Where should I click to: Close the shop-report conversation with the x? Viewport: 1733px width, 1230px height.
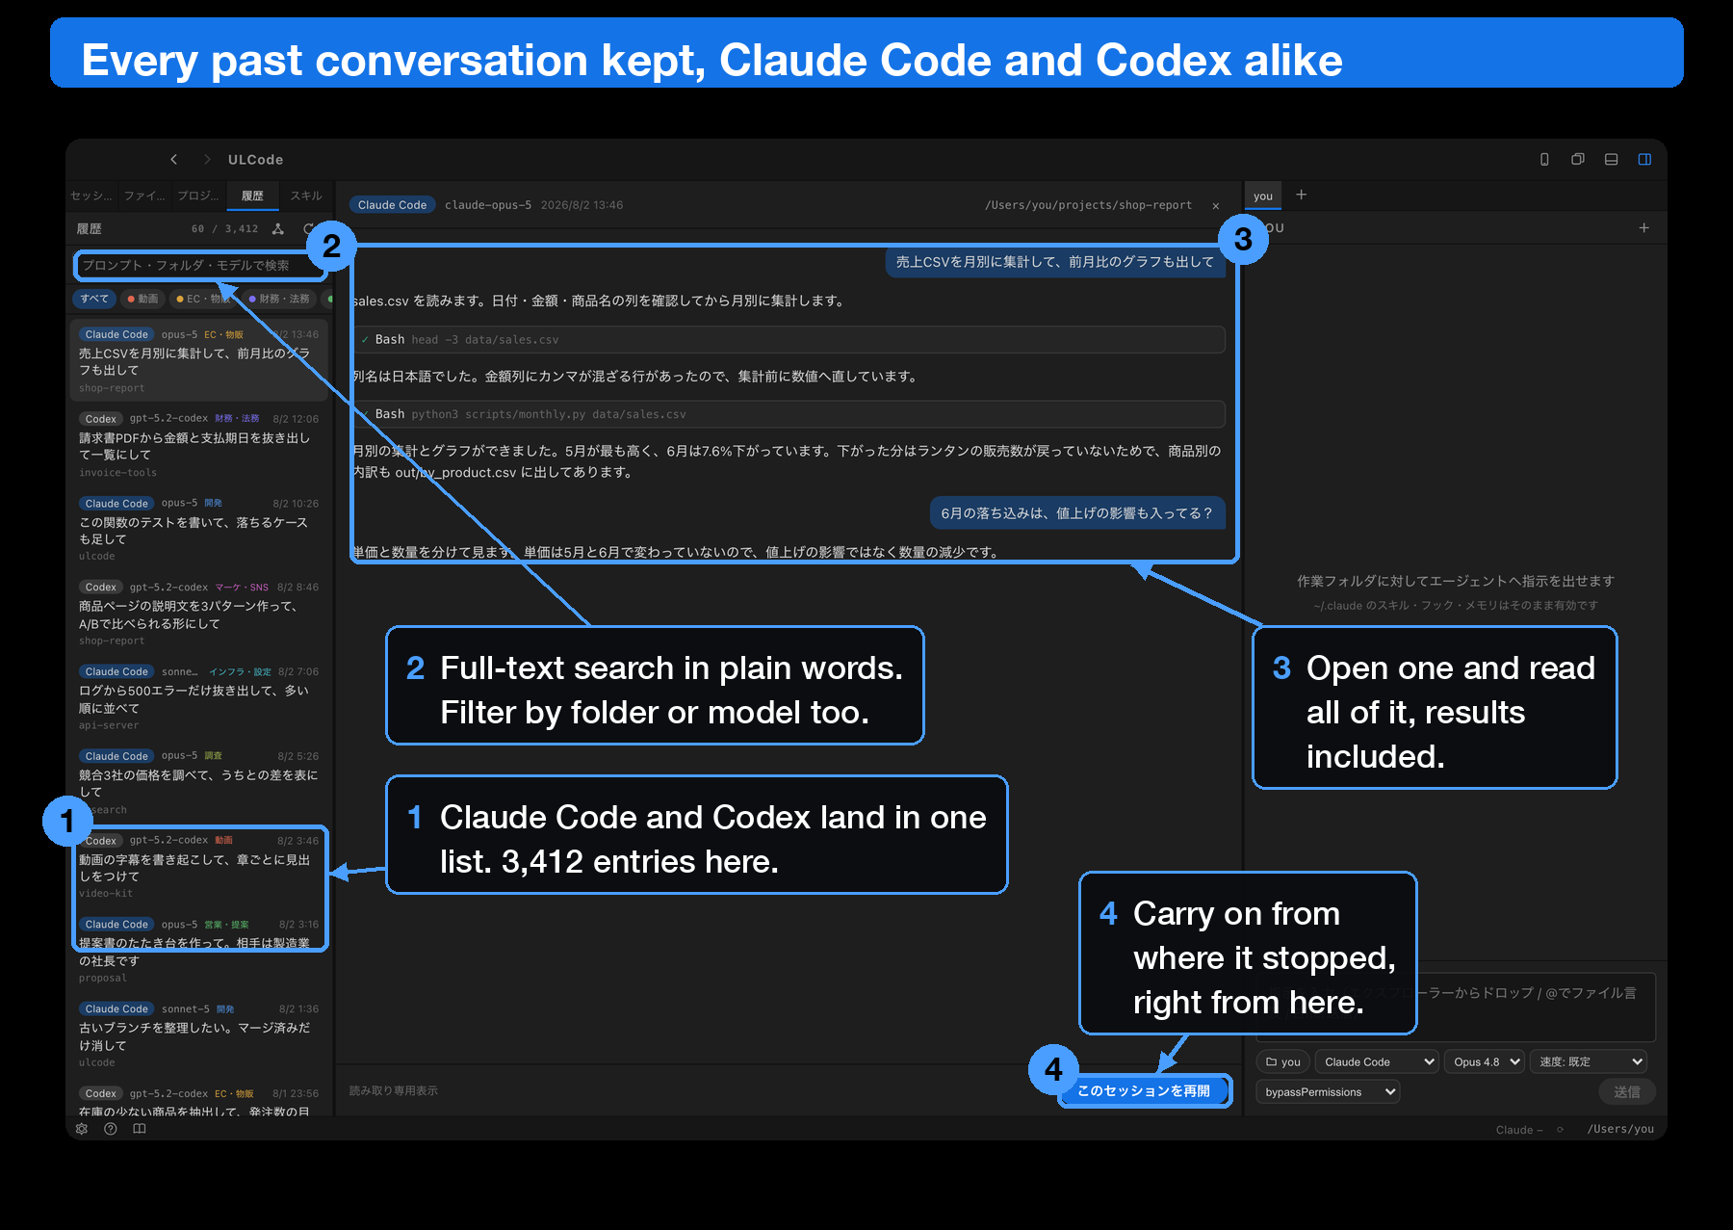click(1216, 206)
